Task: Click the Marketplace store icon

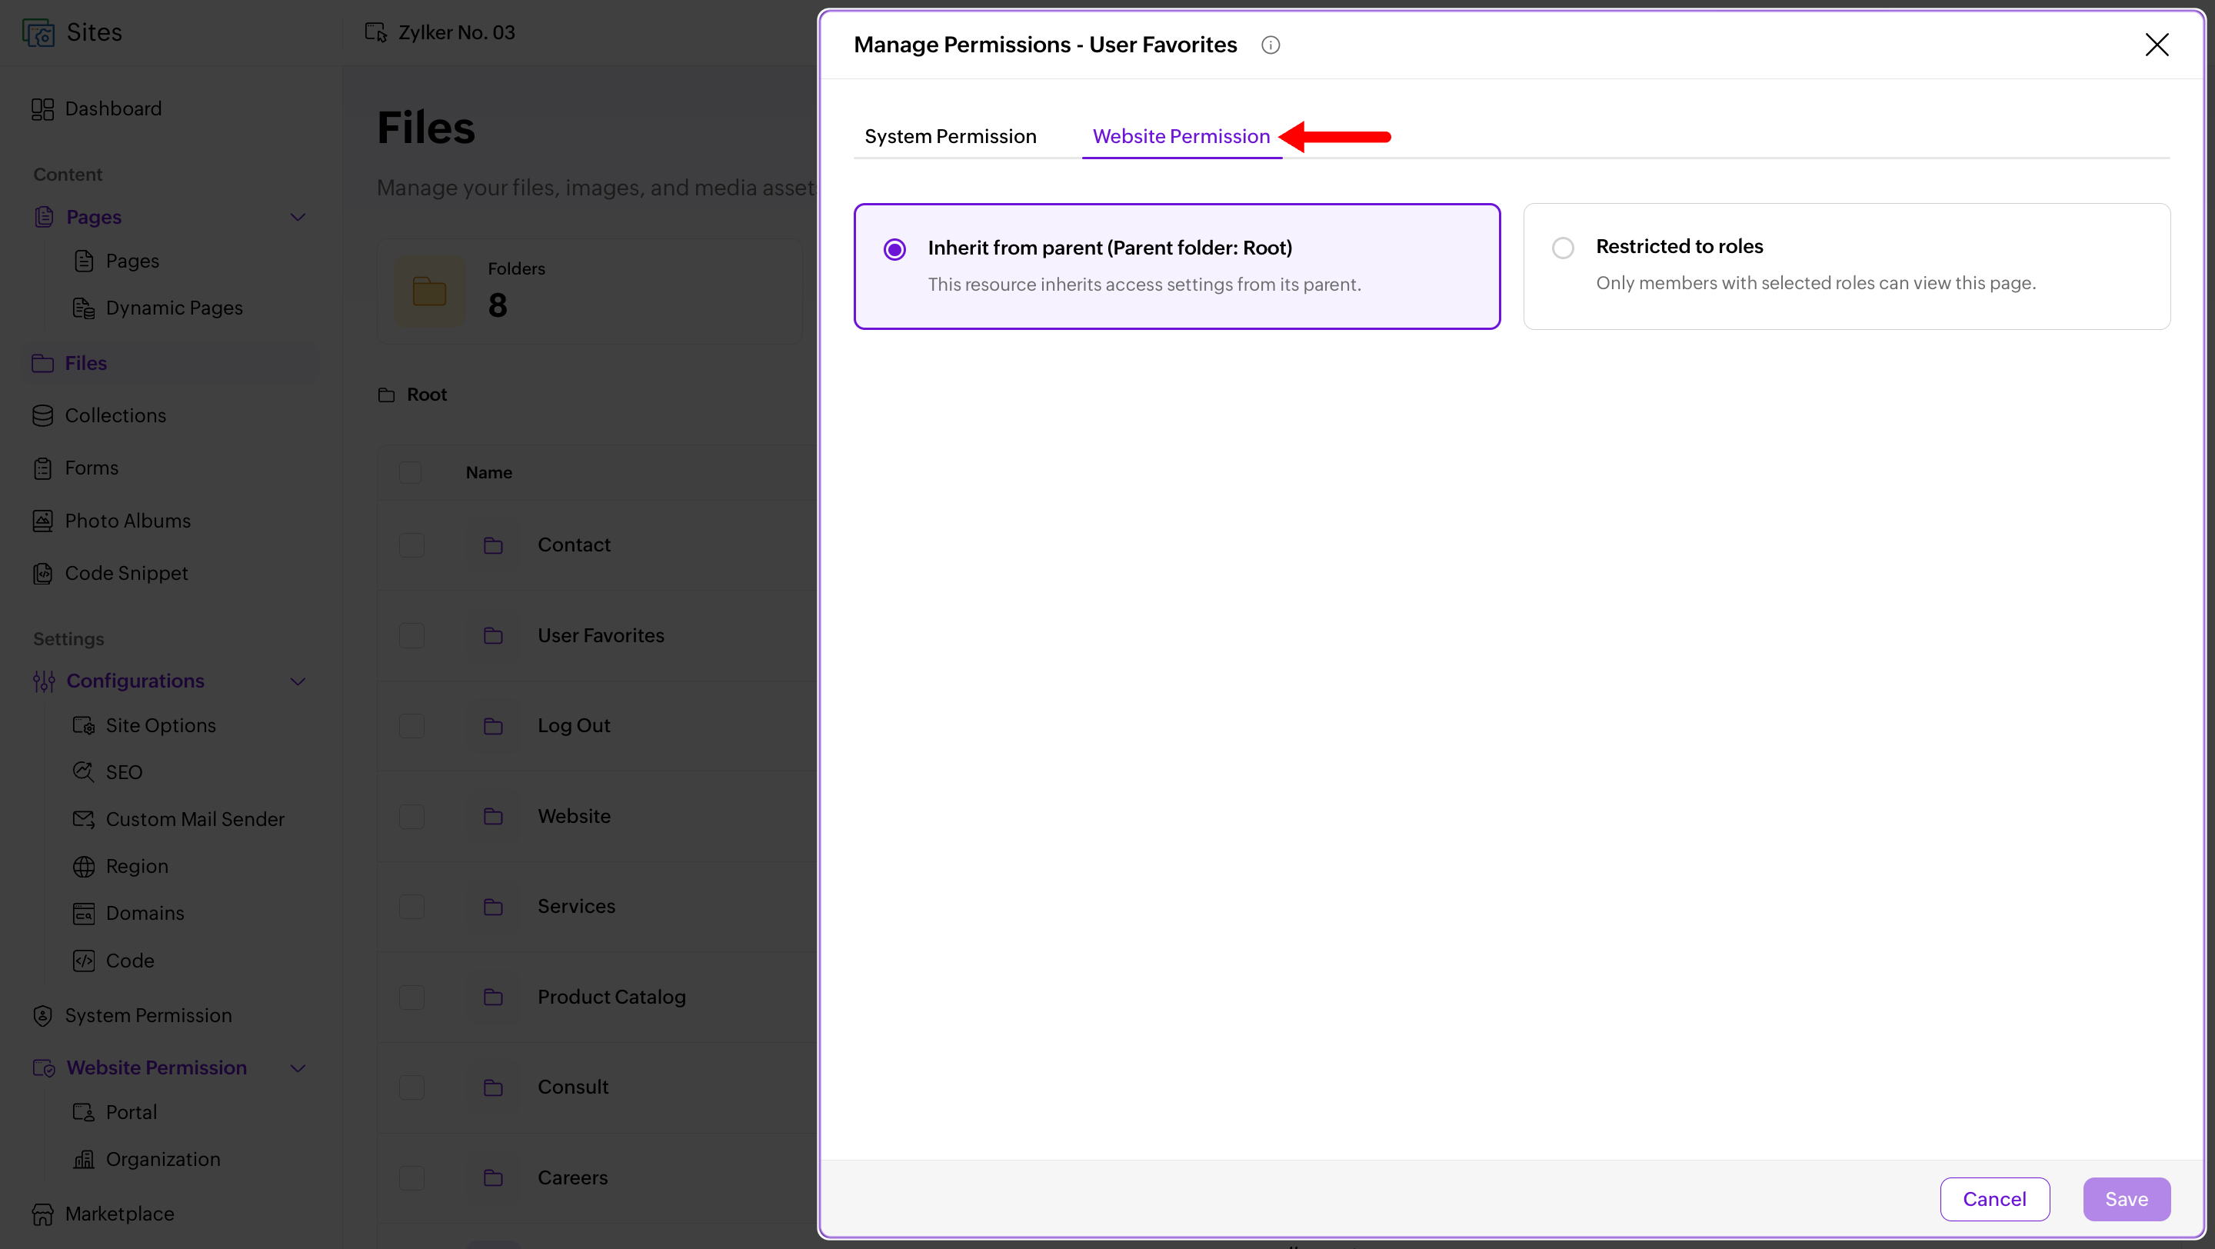Action: coord(43,1214)
